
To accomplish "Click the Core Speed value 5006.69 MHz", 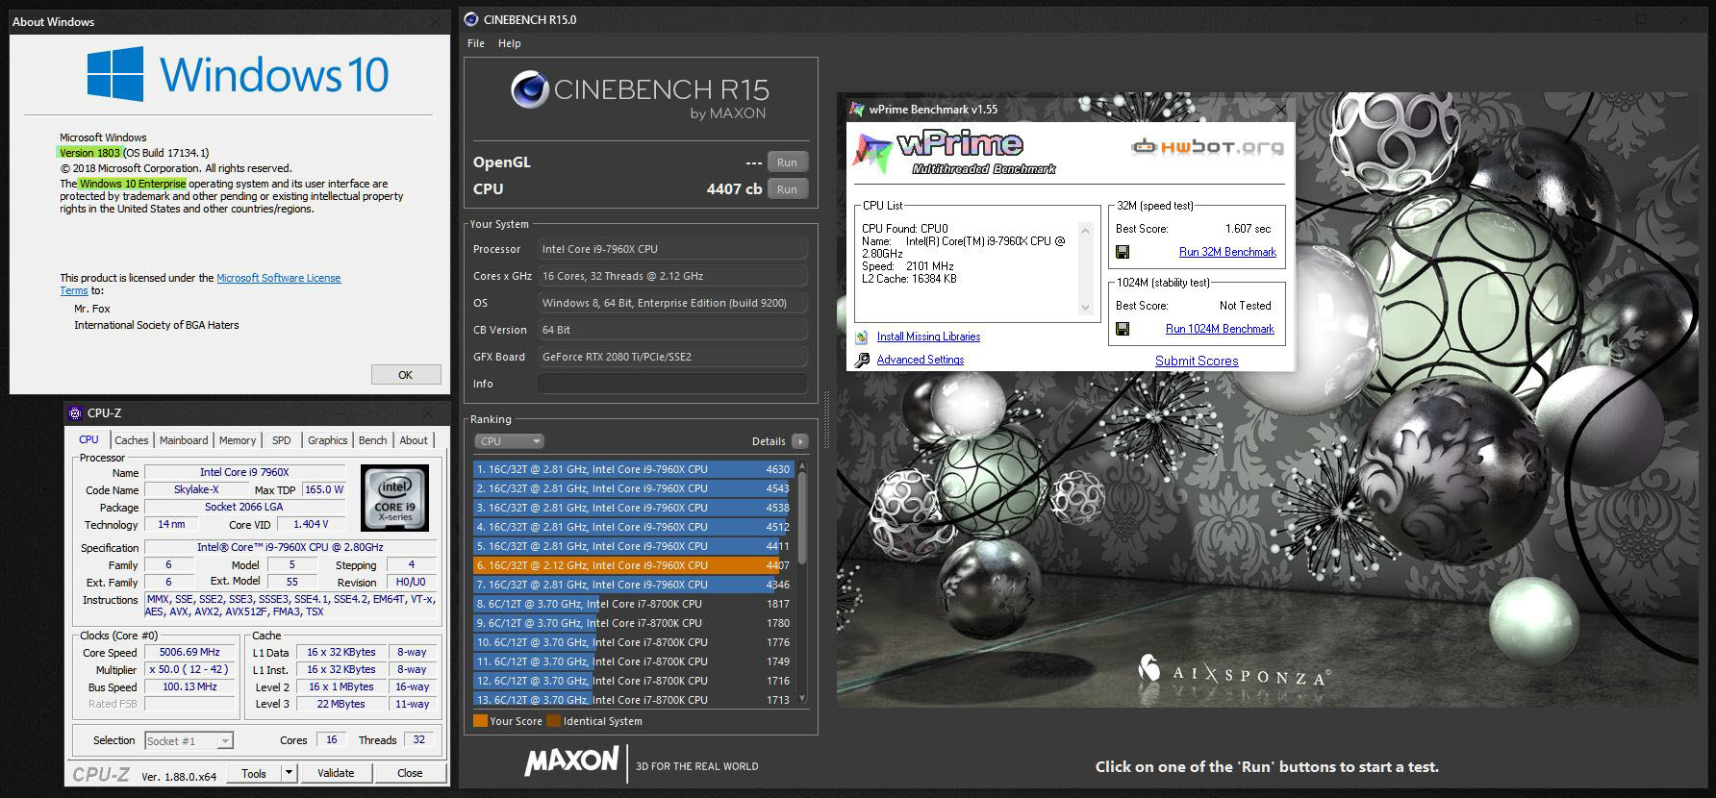I will pos(189,652).
